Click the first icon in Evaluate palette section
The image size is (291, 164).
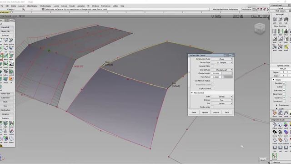pos(1,123)
